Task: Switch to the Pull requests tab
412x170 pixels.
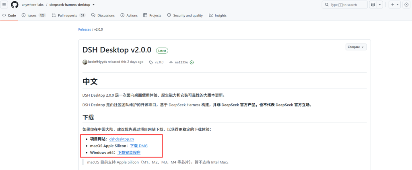Action: point(68,16)
